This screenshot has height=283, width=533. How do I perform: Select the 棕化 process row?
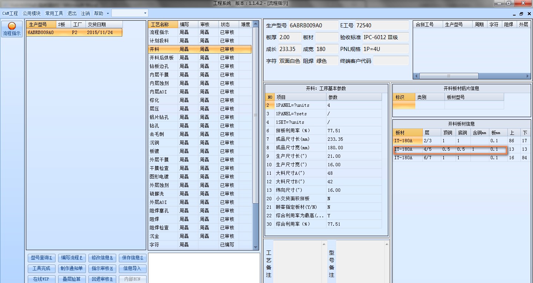200,100
